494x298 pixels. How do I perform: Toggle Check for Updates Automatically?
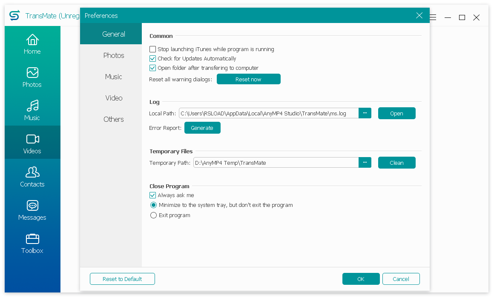pyautogui.click(x=152, y=59)
